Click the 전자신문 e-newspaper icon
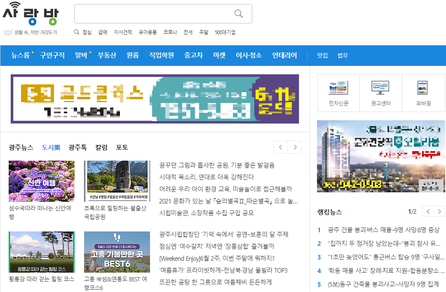 pos(338,87)
